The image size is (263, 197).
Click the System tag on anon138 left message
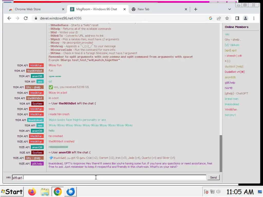(x=37, y=153)
